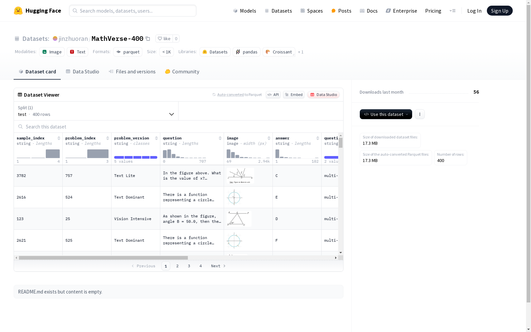The image size is (531, 332).
Task: Click the more options menu icon in navbar
Action: (x=452, y=11)
